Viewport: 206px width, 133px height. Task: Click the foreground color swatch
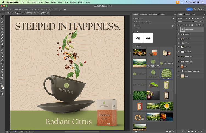[2, 86]
